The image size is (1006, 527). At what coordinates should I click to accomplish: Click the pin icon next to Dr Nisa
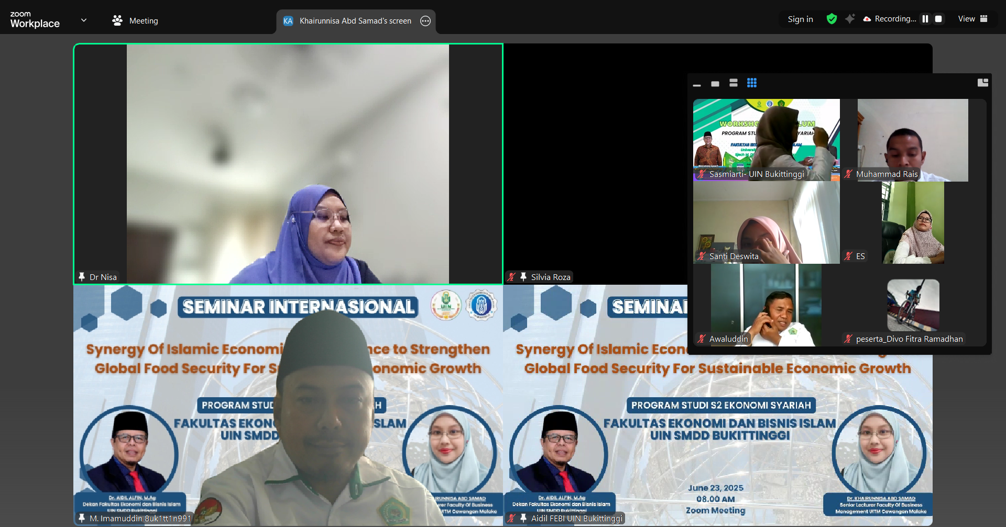[x=82, y=277]
